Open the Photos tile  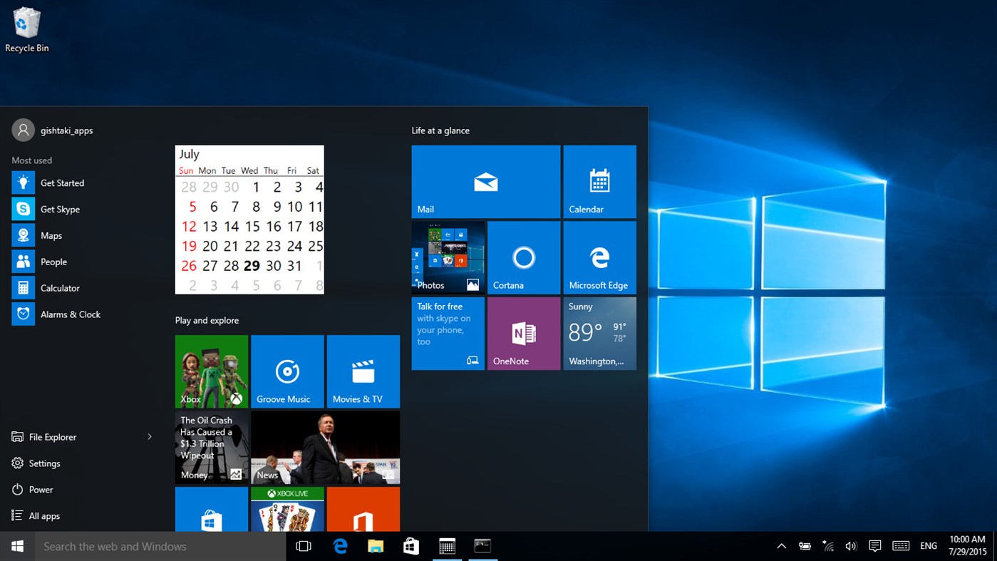point(447,257)
